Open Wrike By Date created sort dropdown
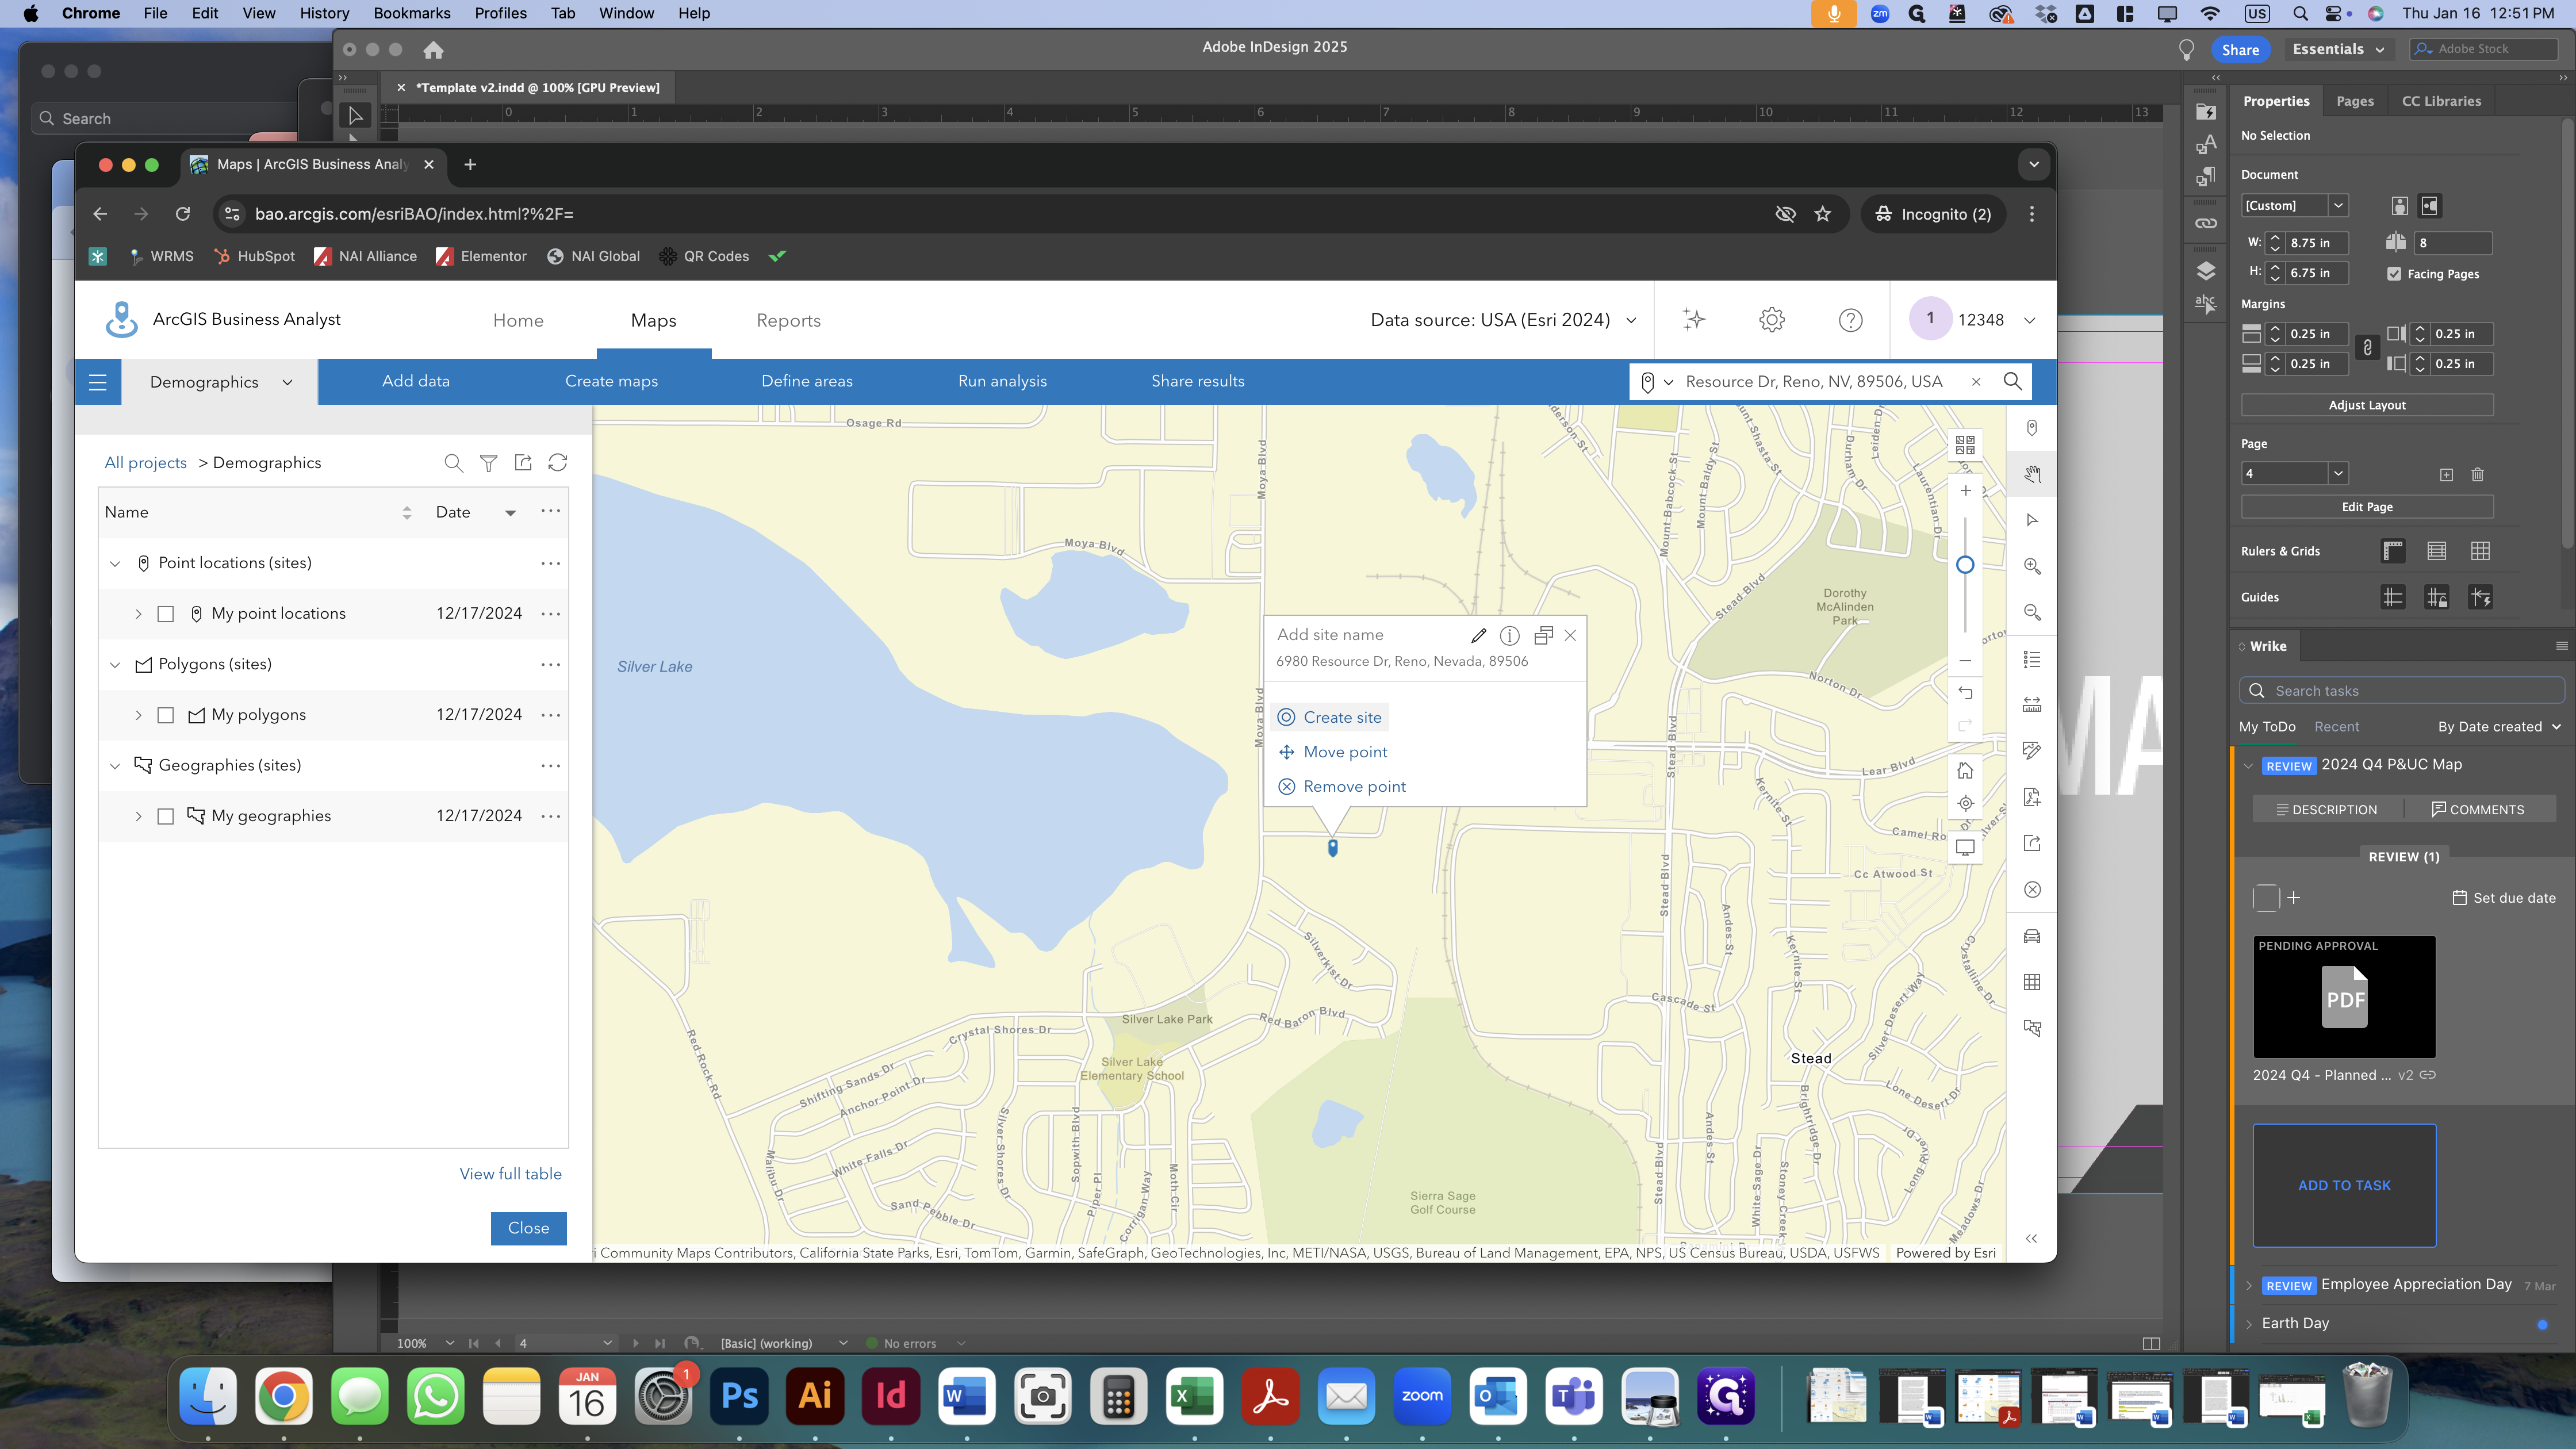Screen dimensions: 2576x1449 pos(2499,727)
